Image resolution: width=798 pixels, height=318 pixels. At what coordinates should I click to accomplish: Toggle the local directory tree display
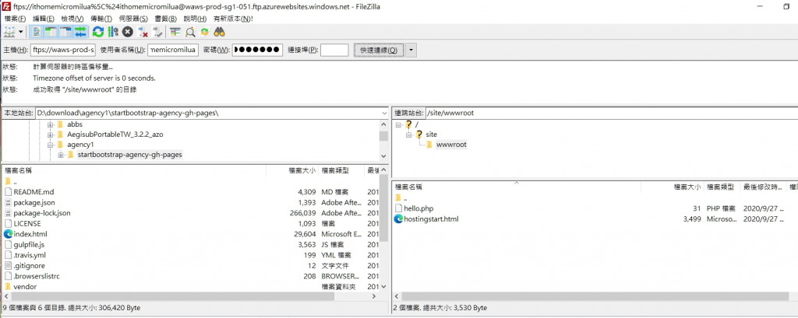pyautogui.click(x=51, y=32)
